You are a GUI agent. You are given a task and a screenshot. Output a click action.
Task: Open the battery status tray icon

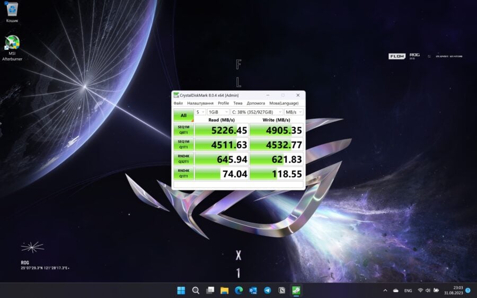436,291
